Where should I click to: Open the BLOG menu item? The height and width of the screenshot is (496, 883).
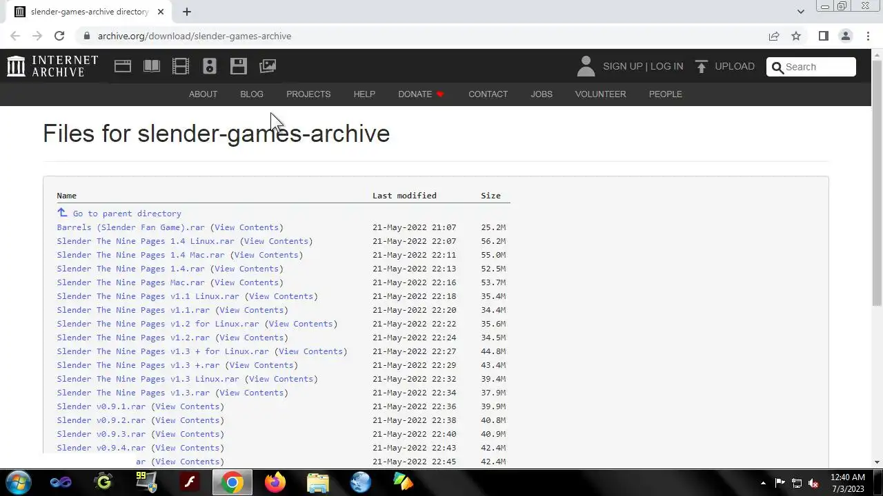252,94
